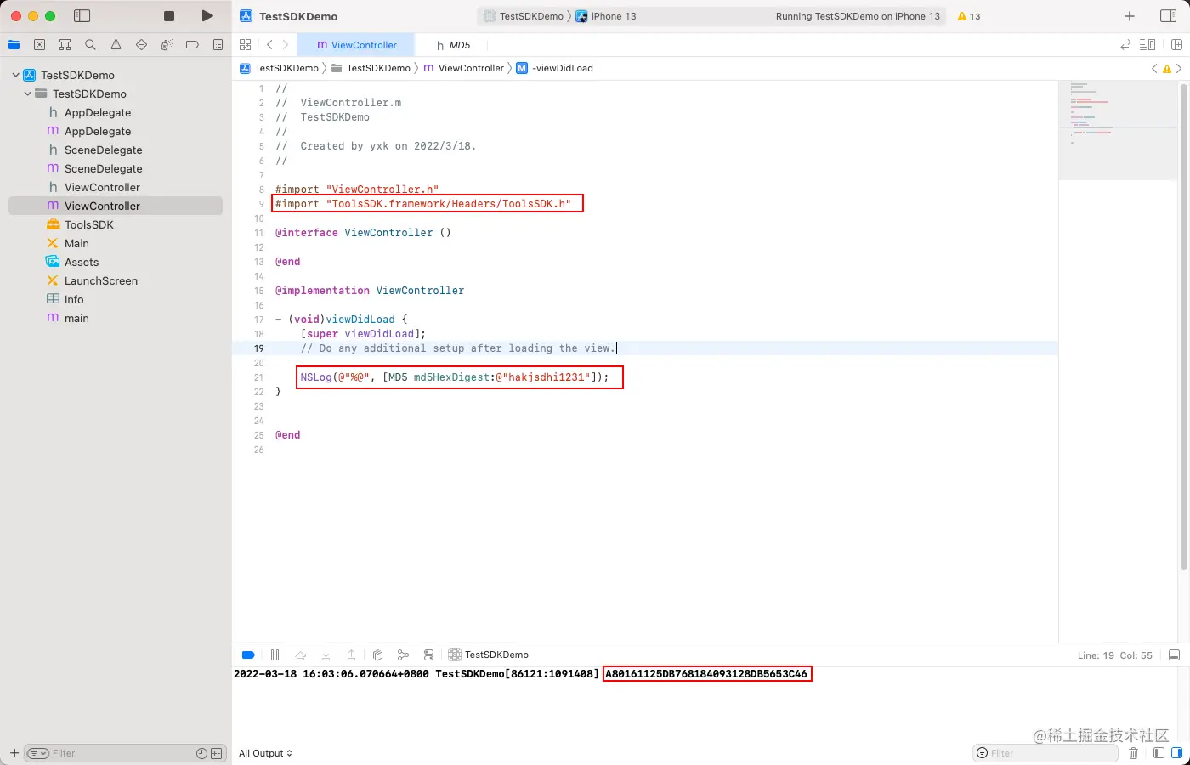Open the Test navigator
This screenshot has width=1190, height=765.
click(142, 45)
